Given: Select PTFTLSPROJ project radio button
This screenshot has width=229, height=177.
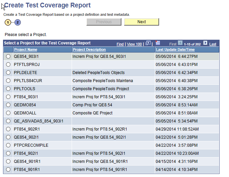Looking at the screenshot, I should click(x=8, y=65).
